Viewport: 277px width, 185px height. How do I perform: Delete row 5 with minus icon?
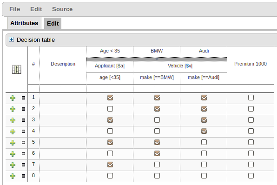(23, 142)
